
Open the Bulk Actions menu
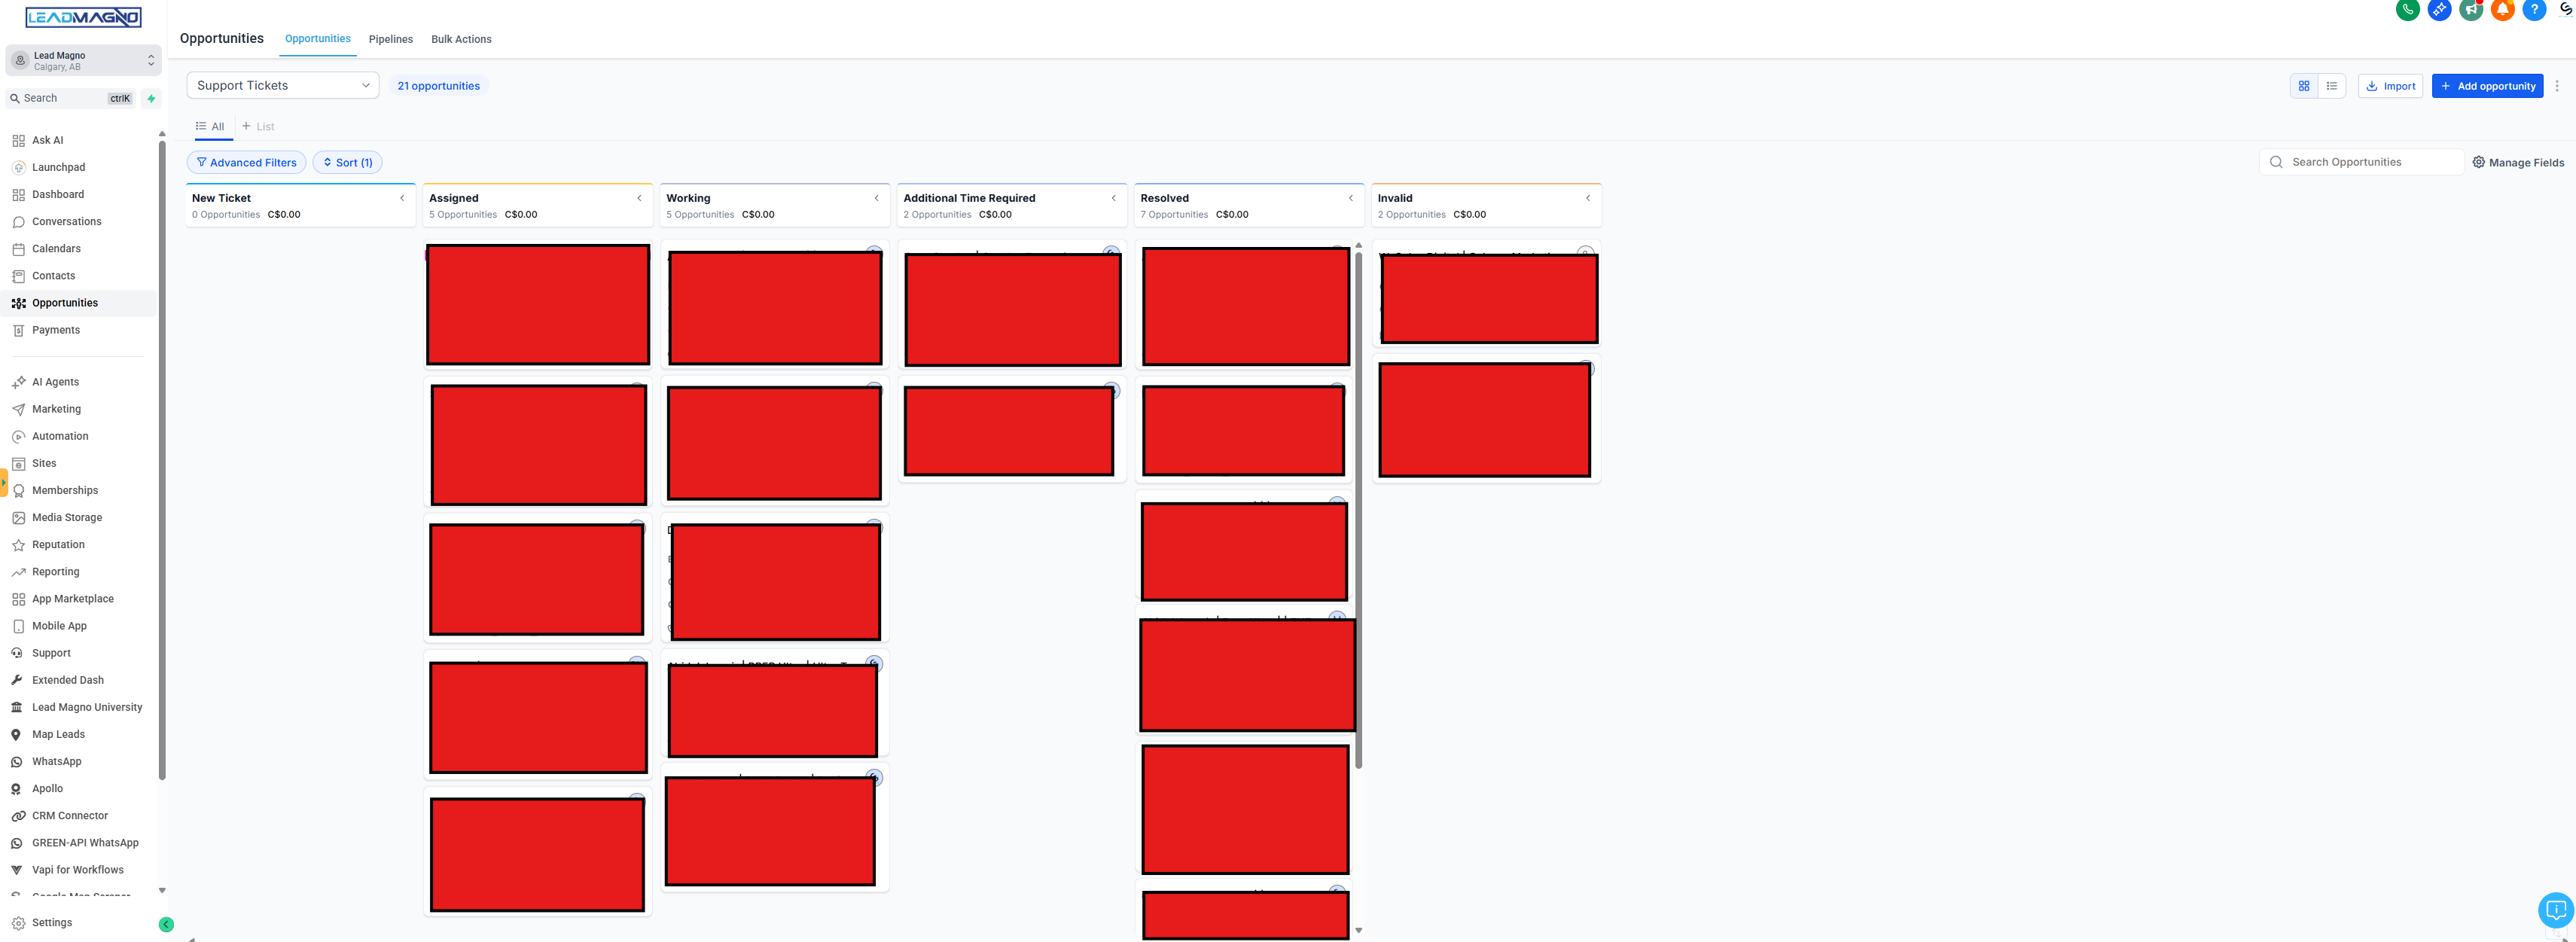[x=461, y=39]
